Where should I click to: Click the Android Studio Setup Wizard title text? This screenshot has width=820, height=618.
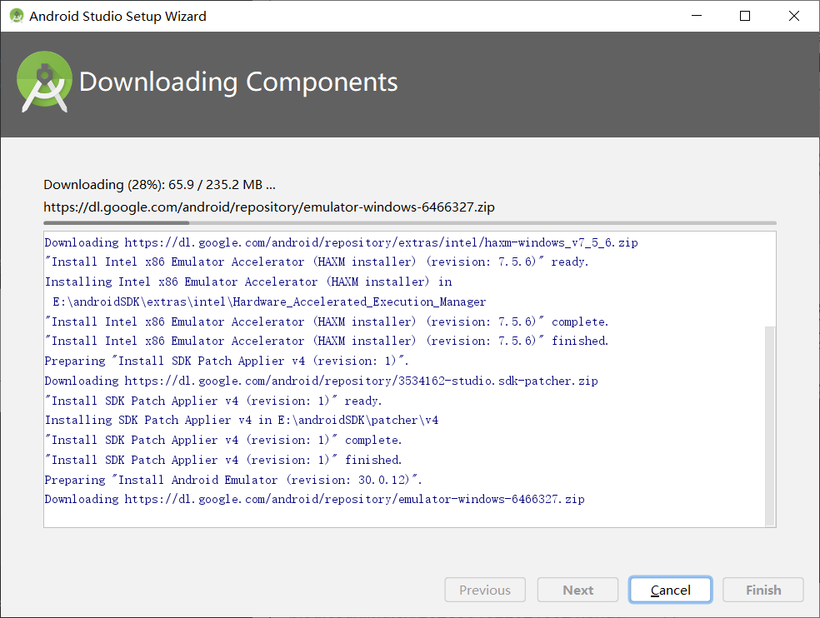118,15
